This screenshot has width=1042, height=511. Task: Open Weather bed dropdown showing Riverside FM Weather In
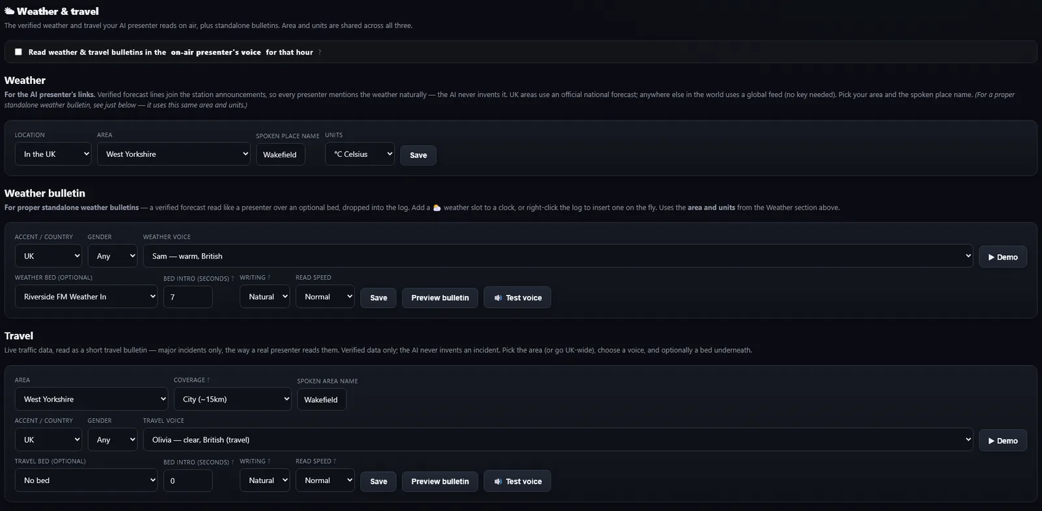pyautogui.click(x=86, y=297)
